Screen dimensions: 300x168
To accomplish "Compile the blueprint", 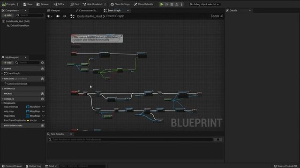I will tap(8, 4).
